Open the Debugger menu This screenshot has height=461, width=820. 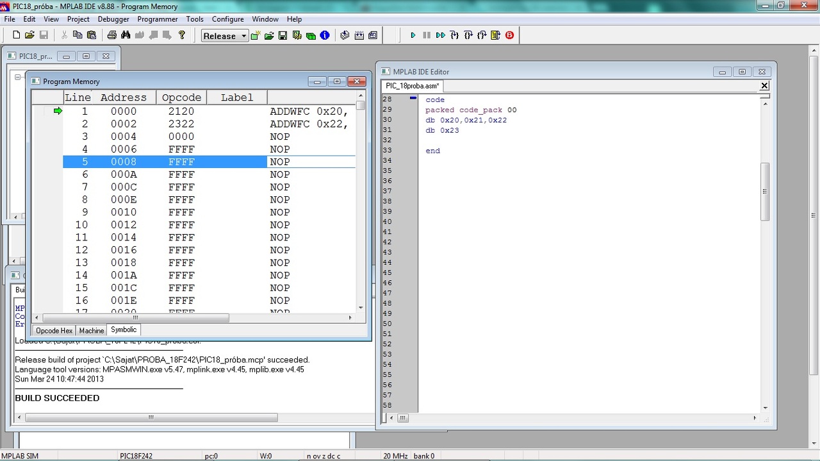113,19
